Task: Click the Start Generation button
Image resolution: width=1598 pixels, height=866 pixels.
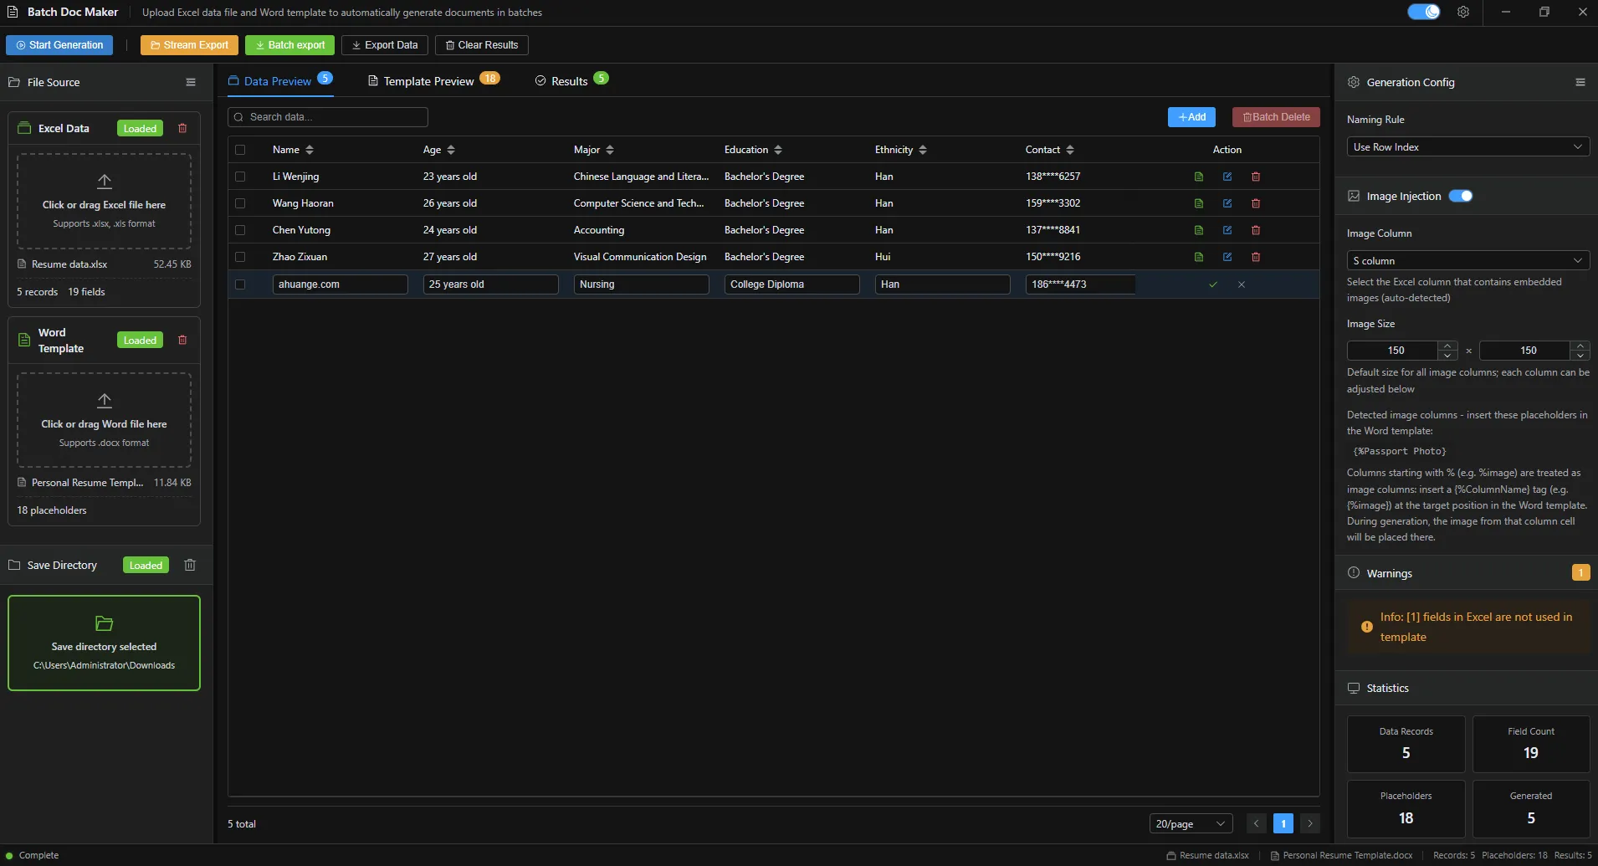Action: (59, 45)
